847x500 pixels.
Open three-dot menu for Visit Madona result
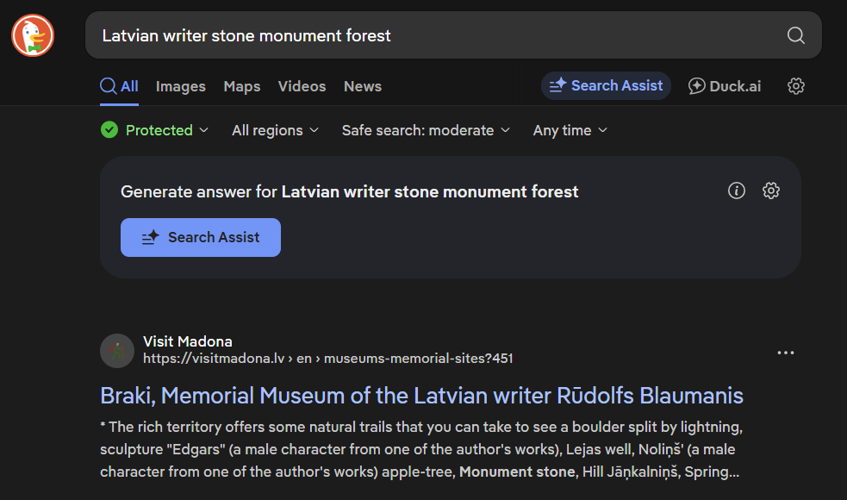click(786, 353)
